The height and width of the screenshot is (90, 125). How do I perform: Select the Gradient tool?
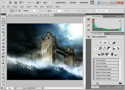coord(3,57)
